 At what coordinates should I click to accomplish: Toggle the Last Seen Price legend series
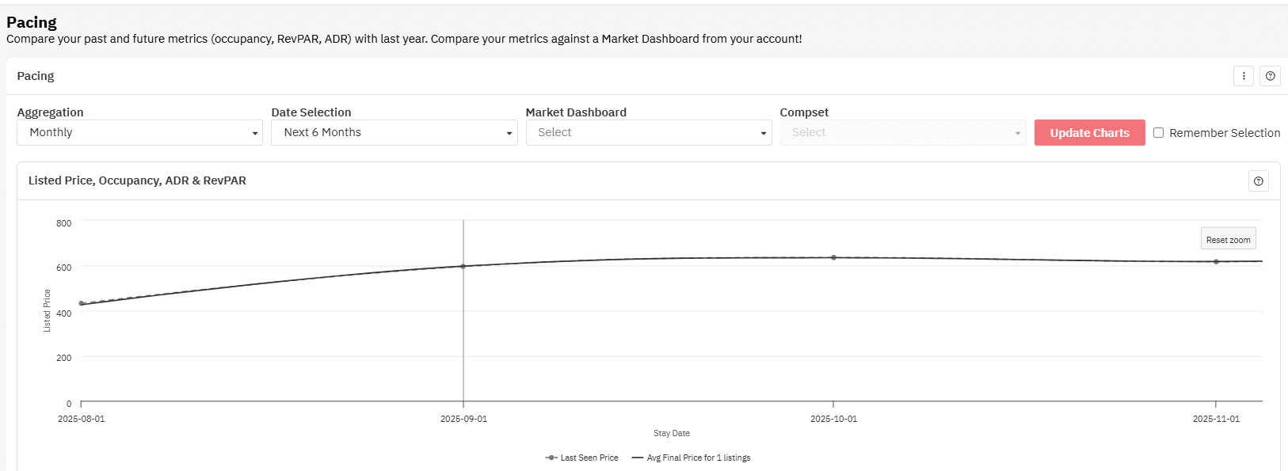pos(582,458)
